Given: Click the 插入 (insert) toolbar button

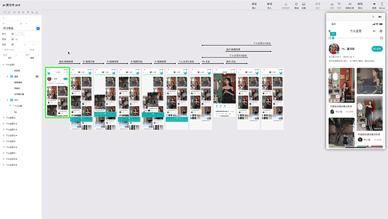Looking at the screenshot, I should coord(254,6).
